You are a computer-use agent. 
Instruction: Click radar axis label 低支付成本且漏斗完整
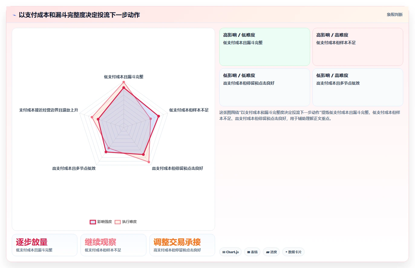click(124, 77)
